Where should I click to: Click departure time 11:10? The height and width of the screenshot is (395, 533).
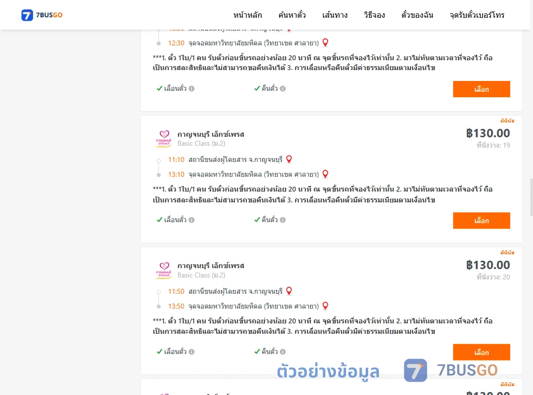pos(176,159)
